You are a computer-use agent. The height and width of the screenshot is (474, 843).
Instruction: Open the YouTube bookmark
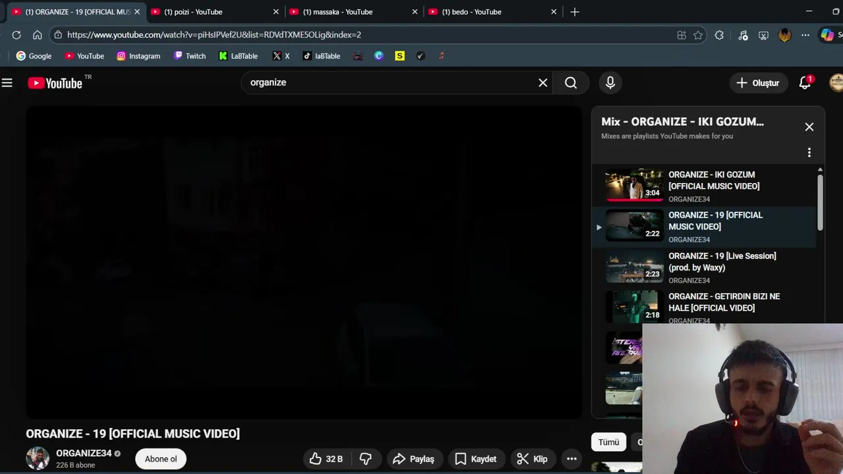[84, 56]
